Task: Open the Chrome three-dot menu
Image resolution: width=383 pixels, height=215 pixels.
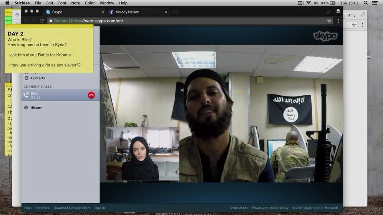Action: tap(338, 21)
